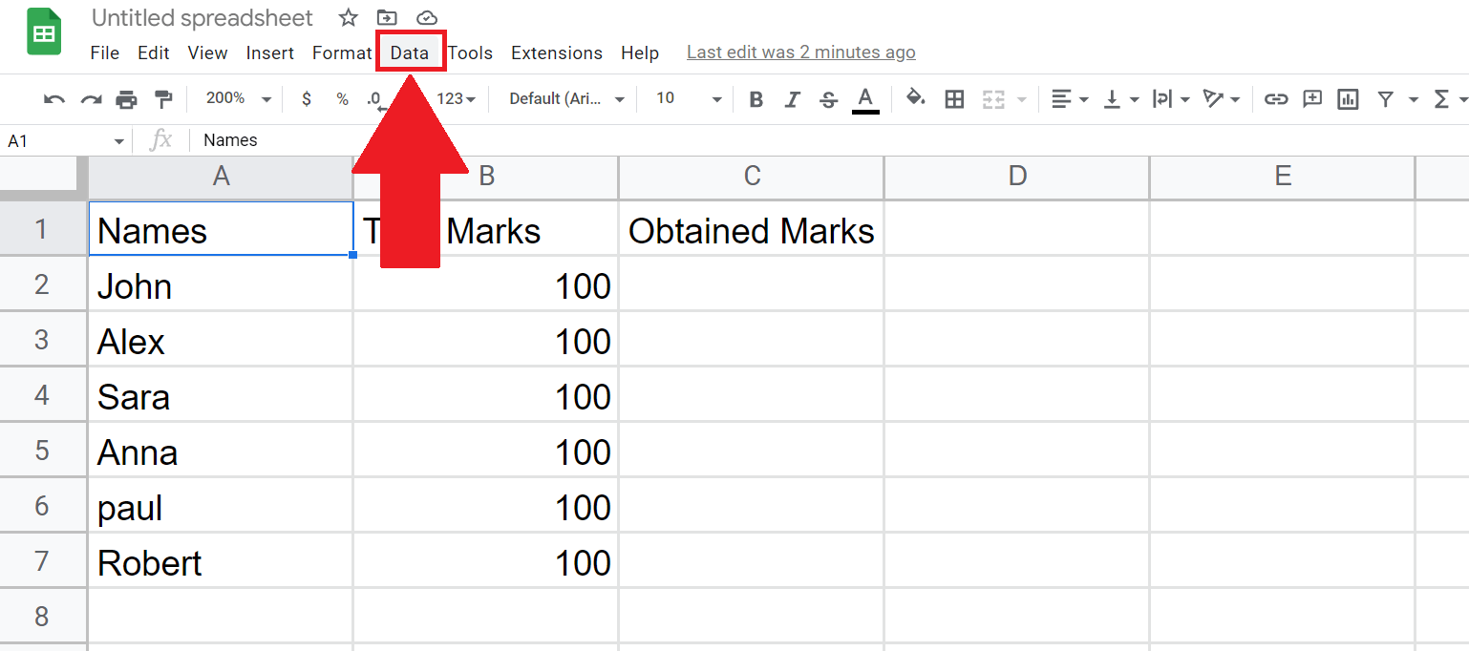The image size is (1469, 651).
Task: Insert a link using the toolbar icon
Action: tap(1275, 98)
